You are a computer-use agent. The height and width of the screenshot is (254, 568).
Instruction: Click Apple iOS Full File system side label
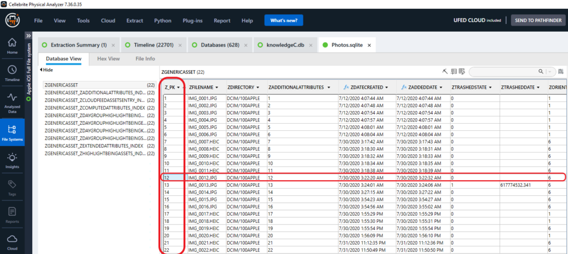coord(29,71)
